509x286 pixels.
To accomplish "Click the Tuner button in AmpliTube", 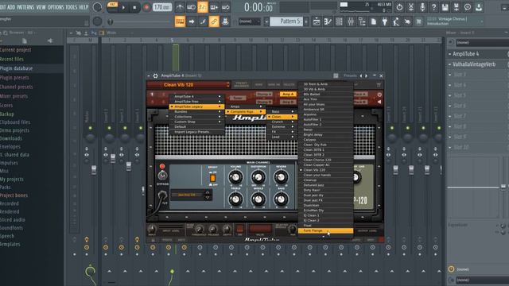I will tap(238, 98).
